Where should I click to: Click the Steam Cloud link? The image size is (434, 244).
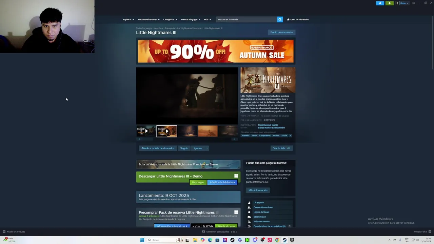(x=259, y=217)
